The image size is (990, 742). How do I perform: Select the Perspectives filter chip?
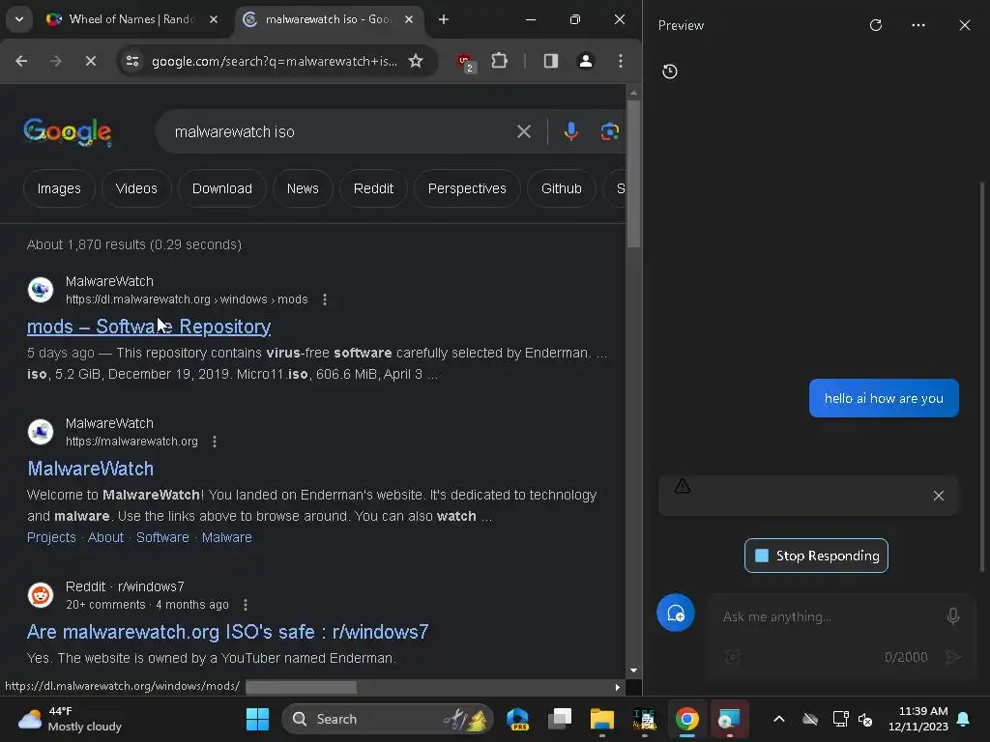(467, 188)
